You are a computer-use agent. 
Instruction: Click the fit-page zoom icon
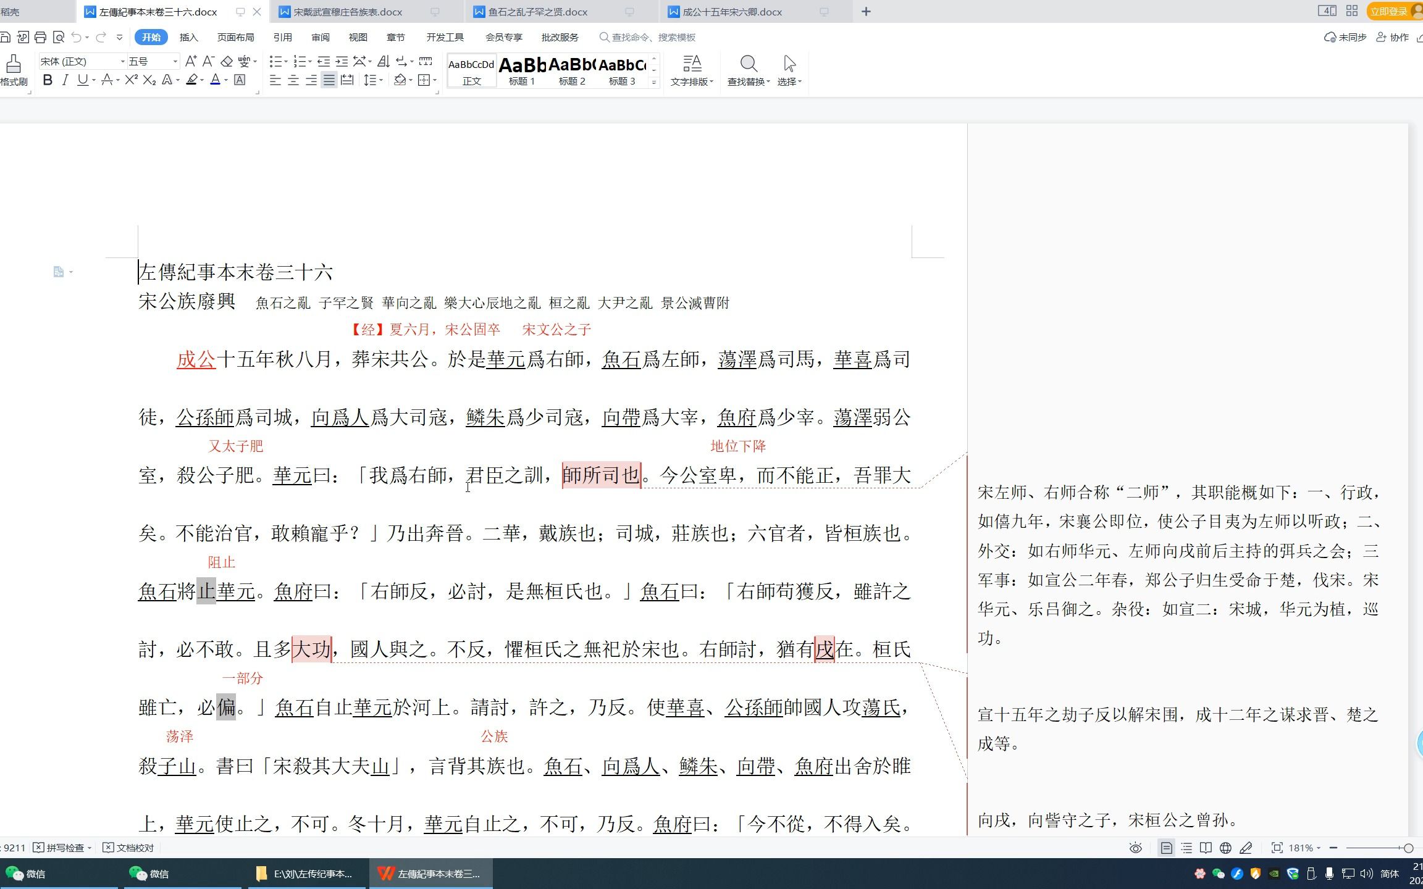coord(1277,848)
